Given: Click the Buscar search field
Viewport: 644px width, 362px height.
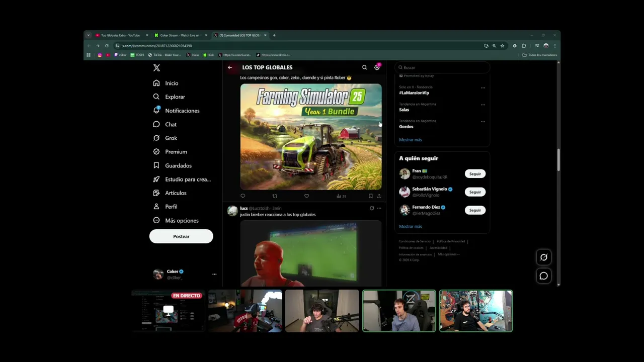Looking at the screenshot, I should coord(442,67).
